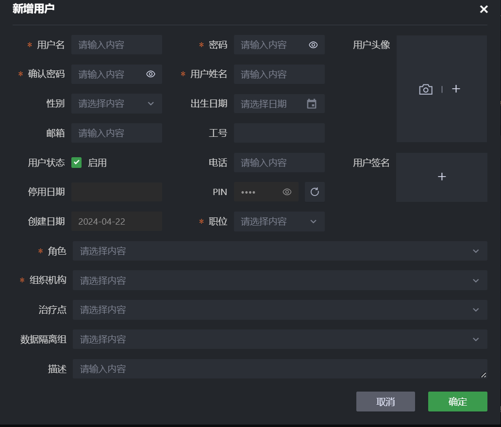Image resolution: width=501 pixels, height=427 pixels.
Task: Upload avatar with 用户头像 plus icon
Action: click(456, 89)
